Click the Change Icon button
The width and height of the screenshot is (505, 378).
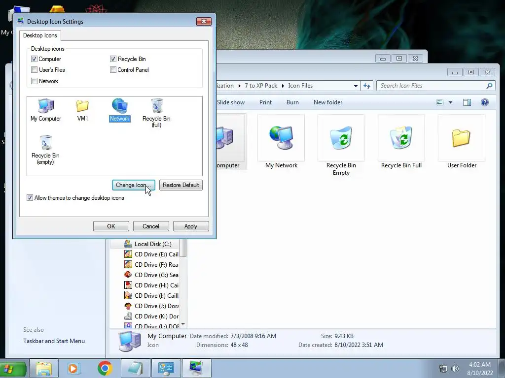133,185
